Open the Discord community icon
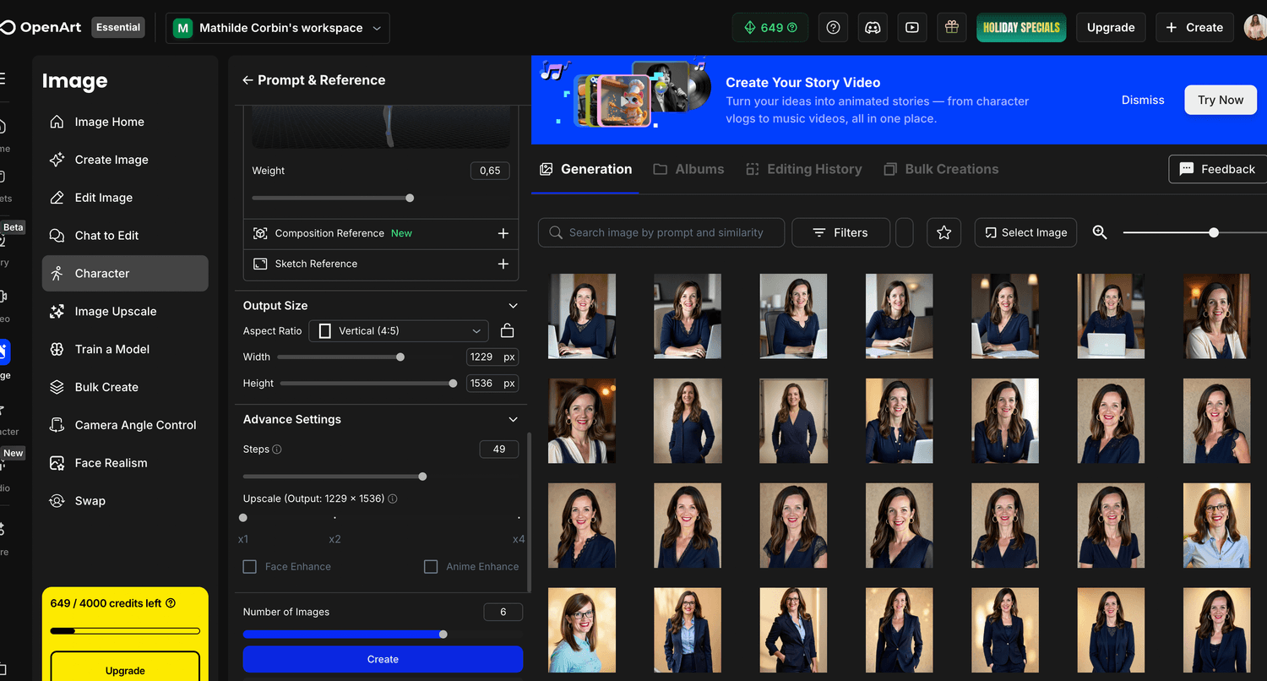 (873, 28)
